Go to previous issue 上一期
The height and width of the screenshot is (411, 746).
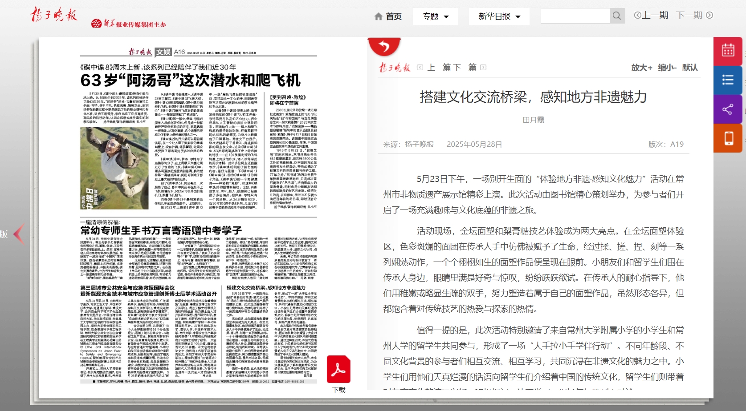pyautogui.click(x=651, y=16)
